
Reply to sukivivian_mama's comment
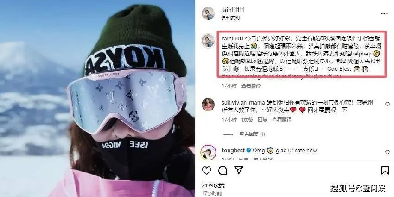pos(262,120)
